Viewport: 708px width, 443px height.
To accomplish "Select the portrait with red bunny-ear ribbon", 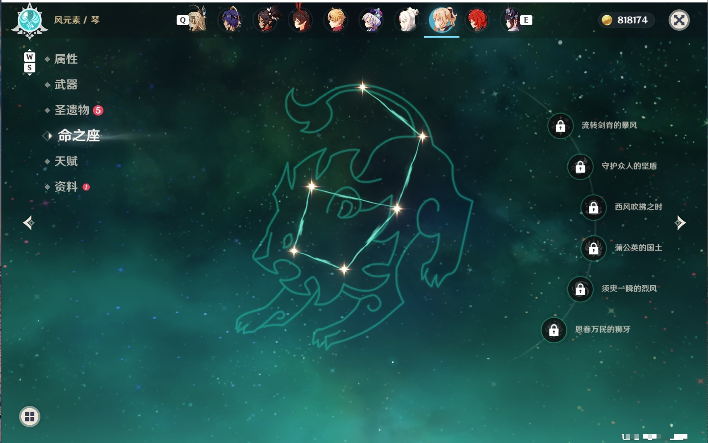I will click(301, 19).
